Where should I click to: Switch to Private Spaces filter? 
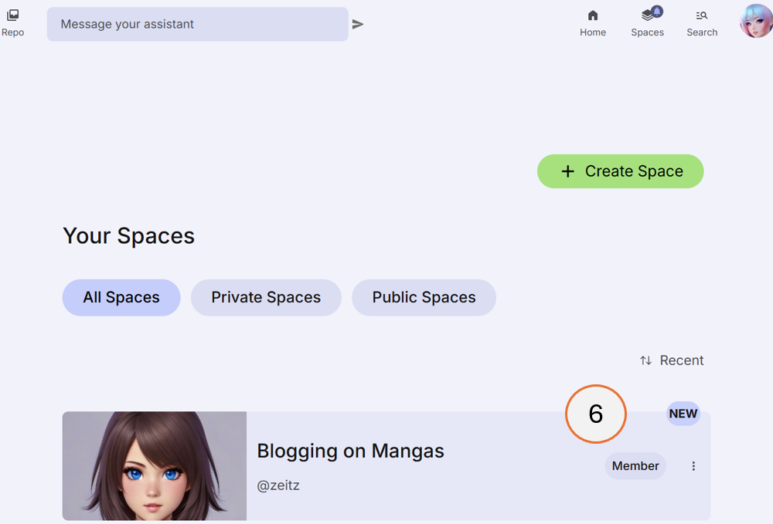[x=266, y=297]
